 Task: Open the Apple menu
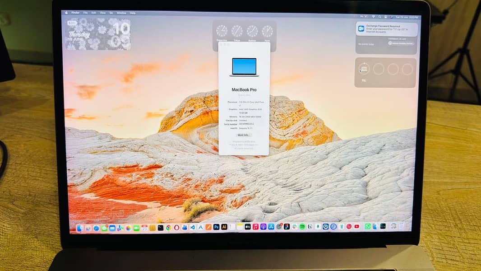pos(66,13)
